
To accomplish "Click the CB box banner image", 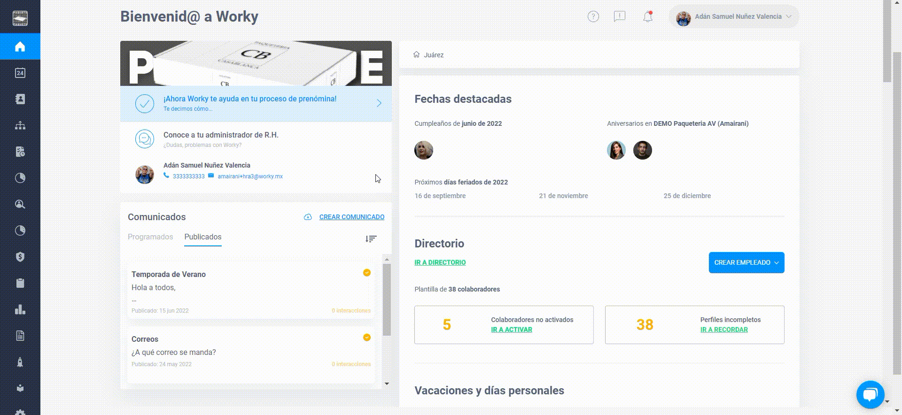I will tap(256, 63).
